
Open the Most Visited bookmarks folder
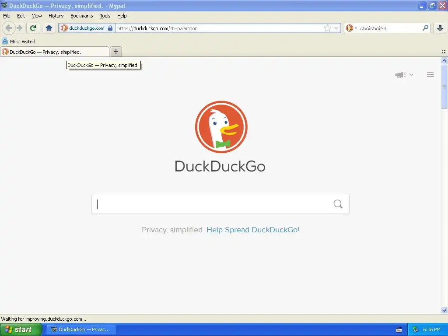coord(18,42)
